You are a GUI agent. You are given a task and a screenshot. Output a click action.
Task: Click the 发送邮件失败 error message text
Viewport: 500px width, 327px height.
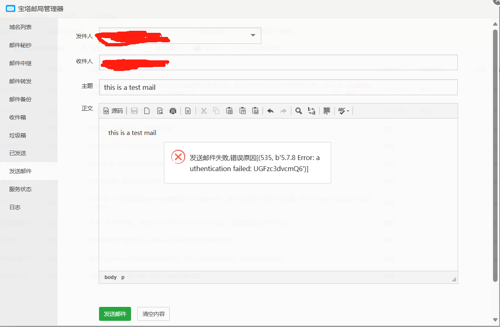point(255,163)
